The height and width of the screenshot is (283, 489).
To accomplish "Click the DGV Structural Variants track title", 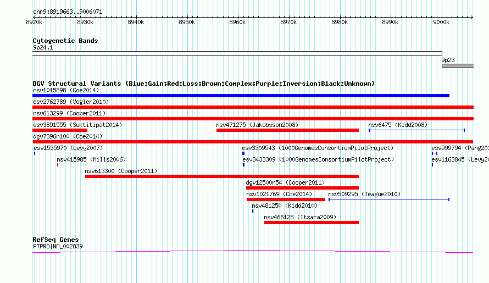I will [203, 84].
